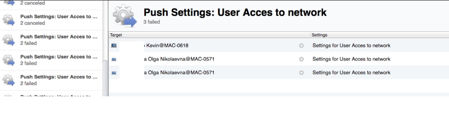Select the Push Settings entry showing 2 canceled
Screen dimensions: 449x116
pyautogui.click(x=51, y=20)
